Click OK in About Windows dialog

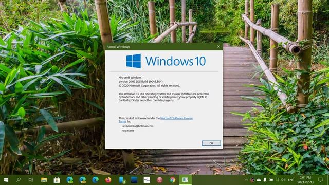211,143
